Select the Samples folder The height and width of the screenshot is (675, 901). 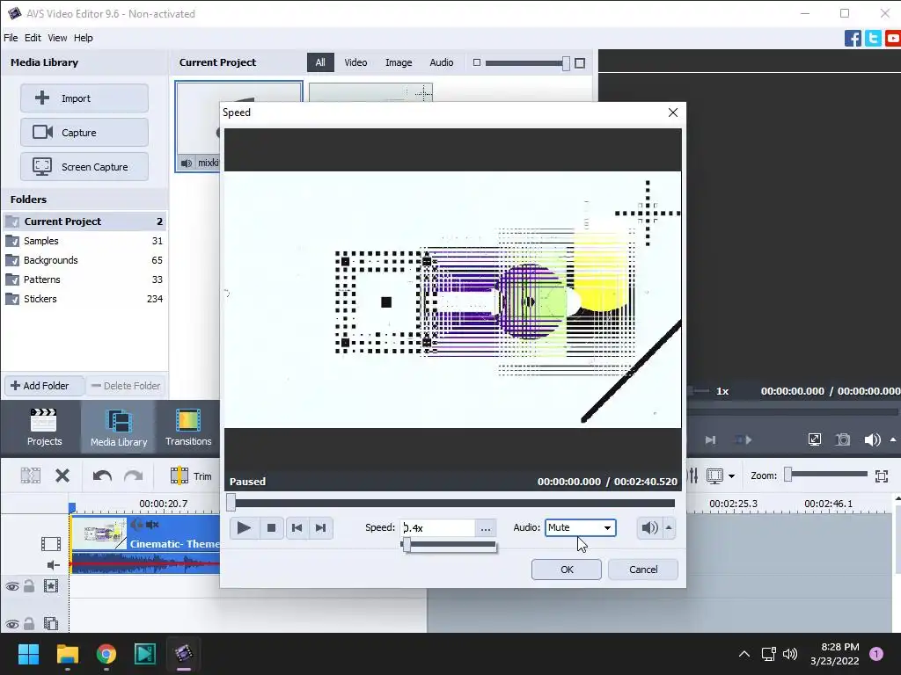[84, 241]
